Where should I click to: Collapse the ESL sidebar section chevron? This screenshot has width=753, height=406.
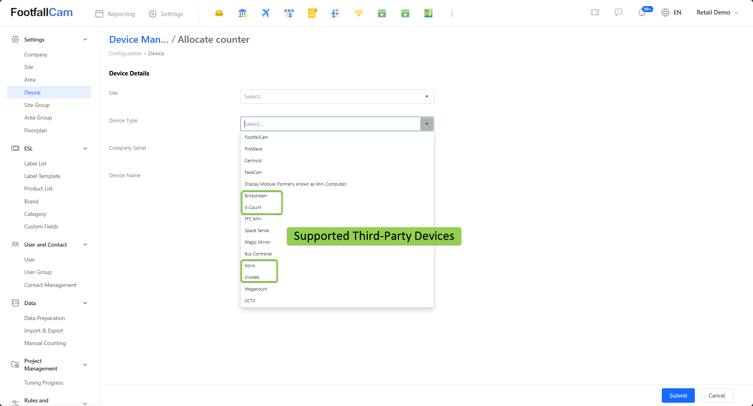(85, 148)
